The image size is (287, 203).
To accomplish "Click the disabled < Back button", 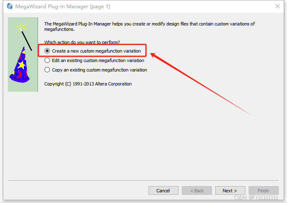I will coord(197,191).
